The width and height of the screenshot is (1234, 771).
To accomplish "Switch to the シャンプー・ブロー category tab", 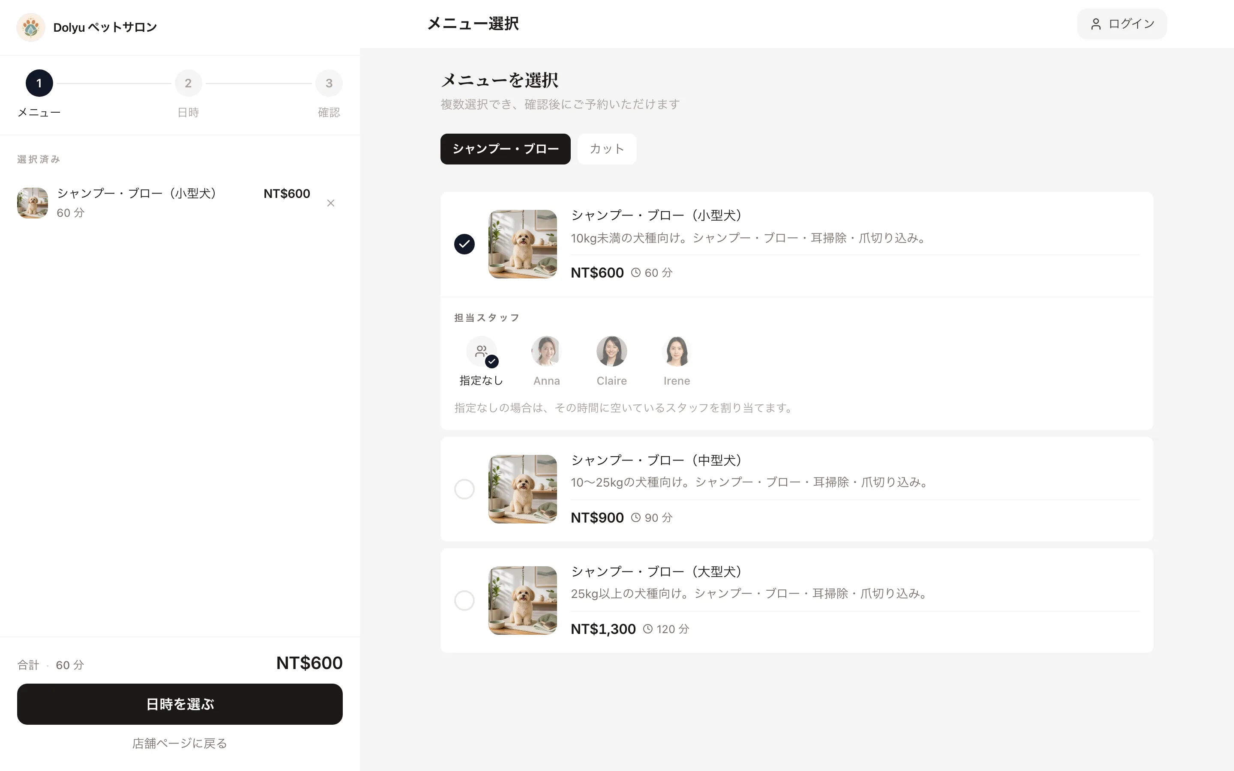I will [x=505, y=149].
